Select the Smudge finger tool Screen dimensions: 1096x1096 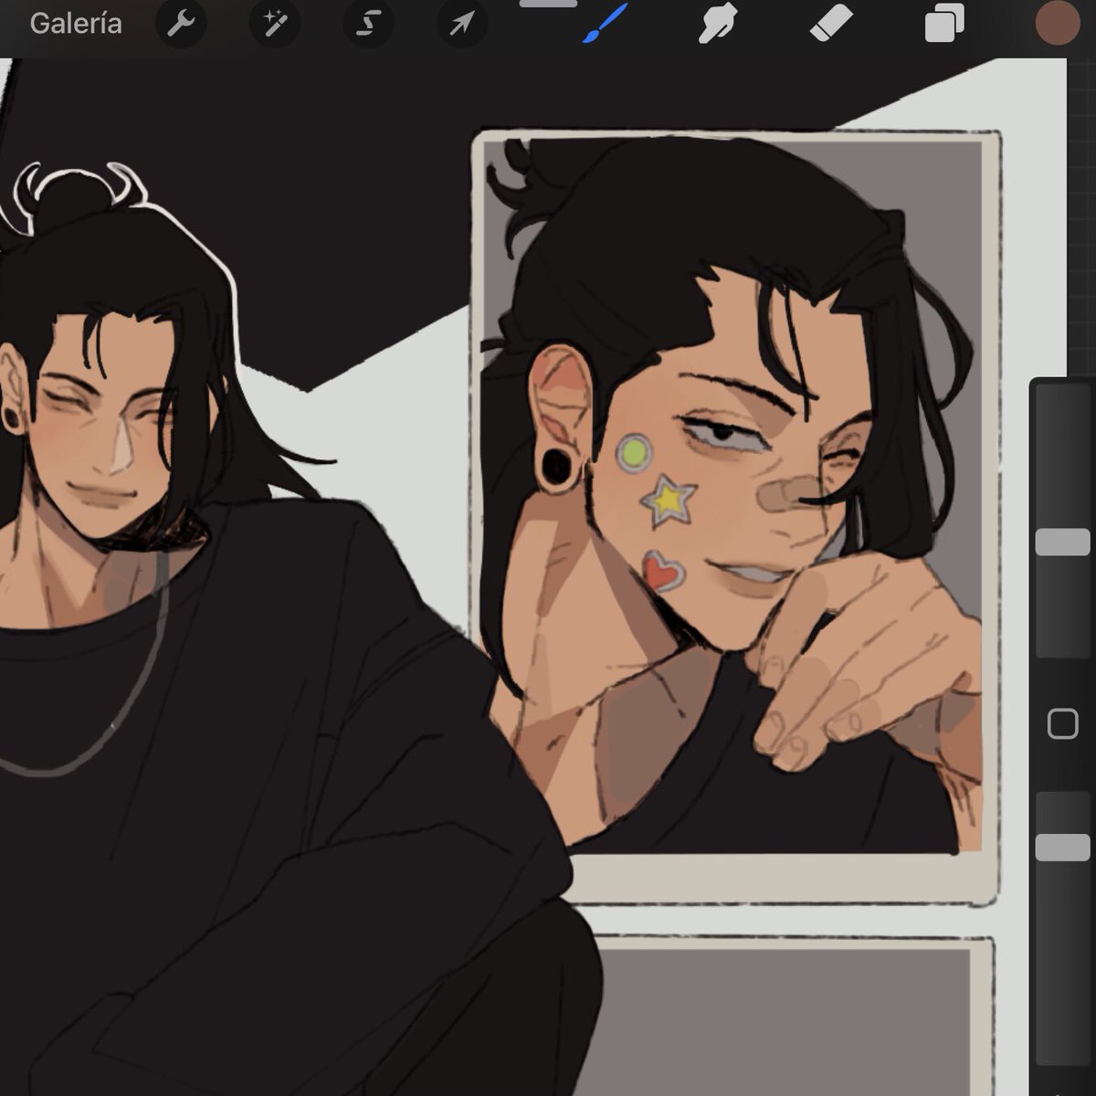coord(718,23)
